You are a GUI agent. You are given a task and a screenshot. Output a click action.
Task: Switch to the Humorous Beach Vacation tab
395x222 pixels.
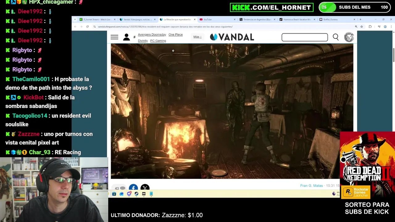(297, 19)
